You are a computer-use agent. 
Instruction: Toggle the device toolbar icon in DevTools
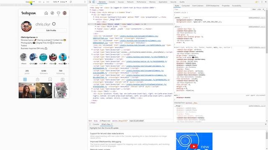coord(94,2)
